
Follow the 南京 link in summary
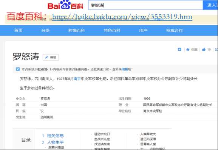pyautogui.click(x=77, y=79)
